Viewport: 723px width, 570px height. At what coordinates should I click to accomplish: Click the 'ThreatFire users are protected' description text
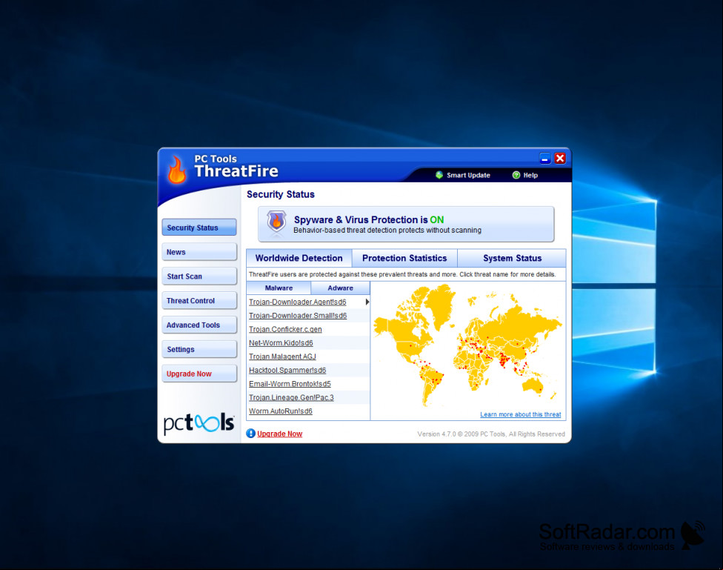click(x=402, y=274)
